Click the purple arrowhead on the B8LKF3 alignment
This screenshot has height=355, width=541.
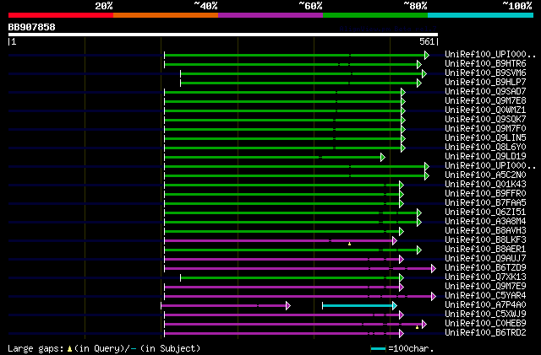click(x=395, y=241)
